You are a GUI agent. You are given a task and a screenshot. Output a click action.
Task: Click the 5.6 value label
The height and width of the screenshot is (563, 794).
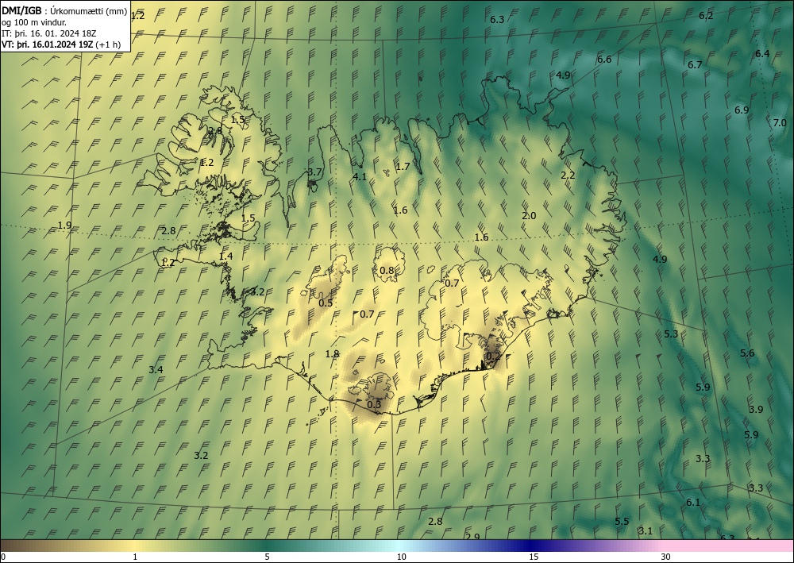[x=747, y=353]
